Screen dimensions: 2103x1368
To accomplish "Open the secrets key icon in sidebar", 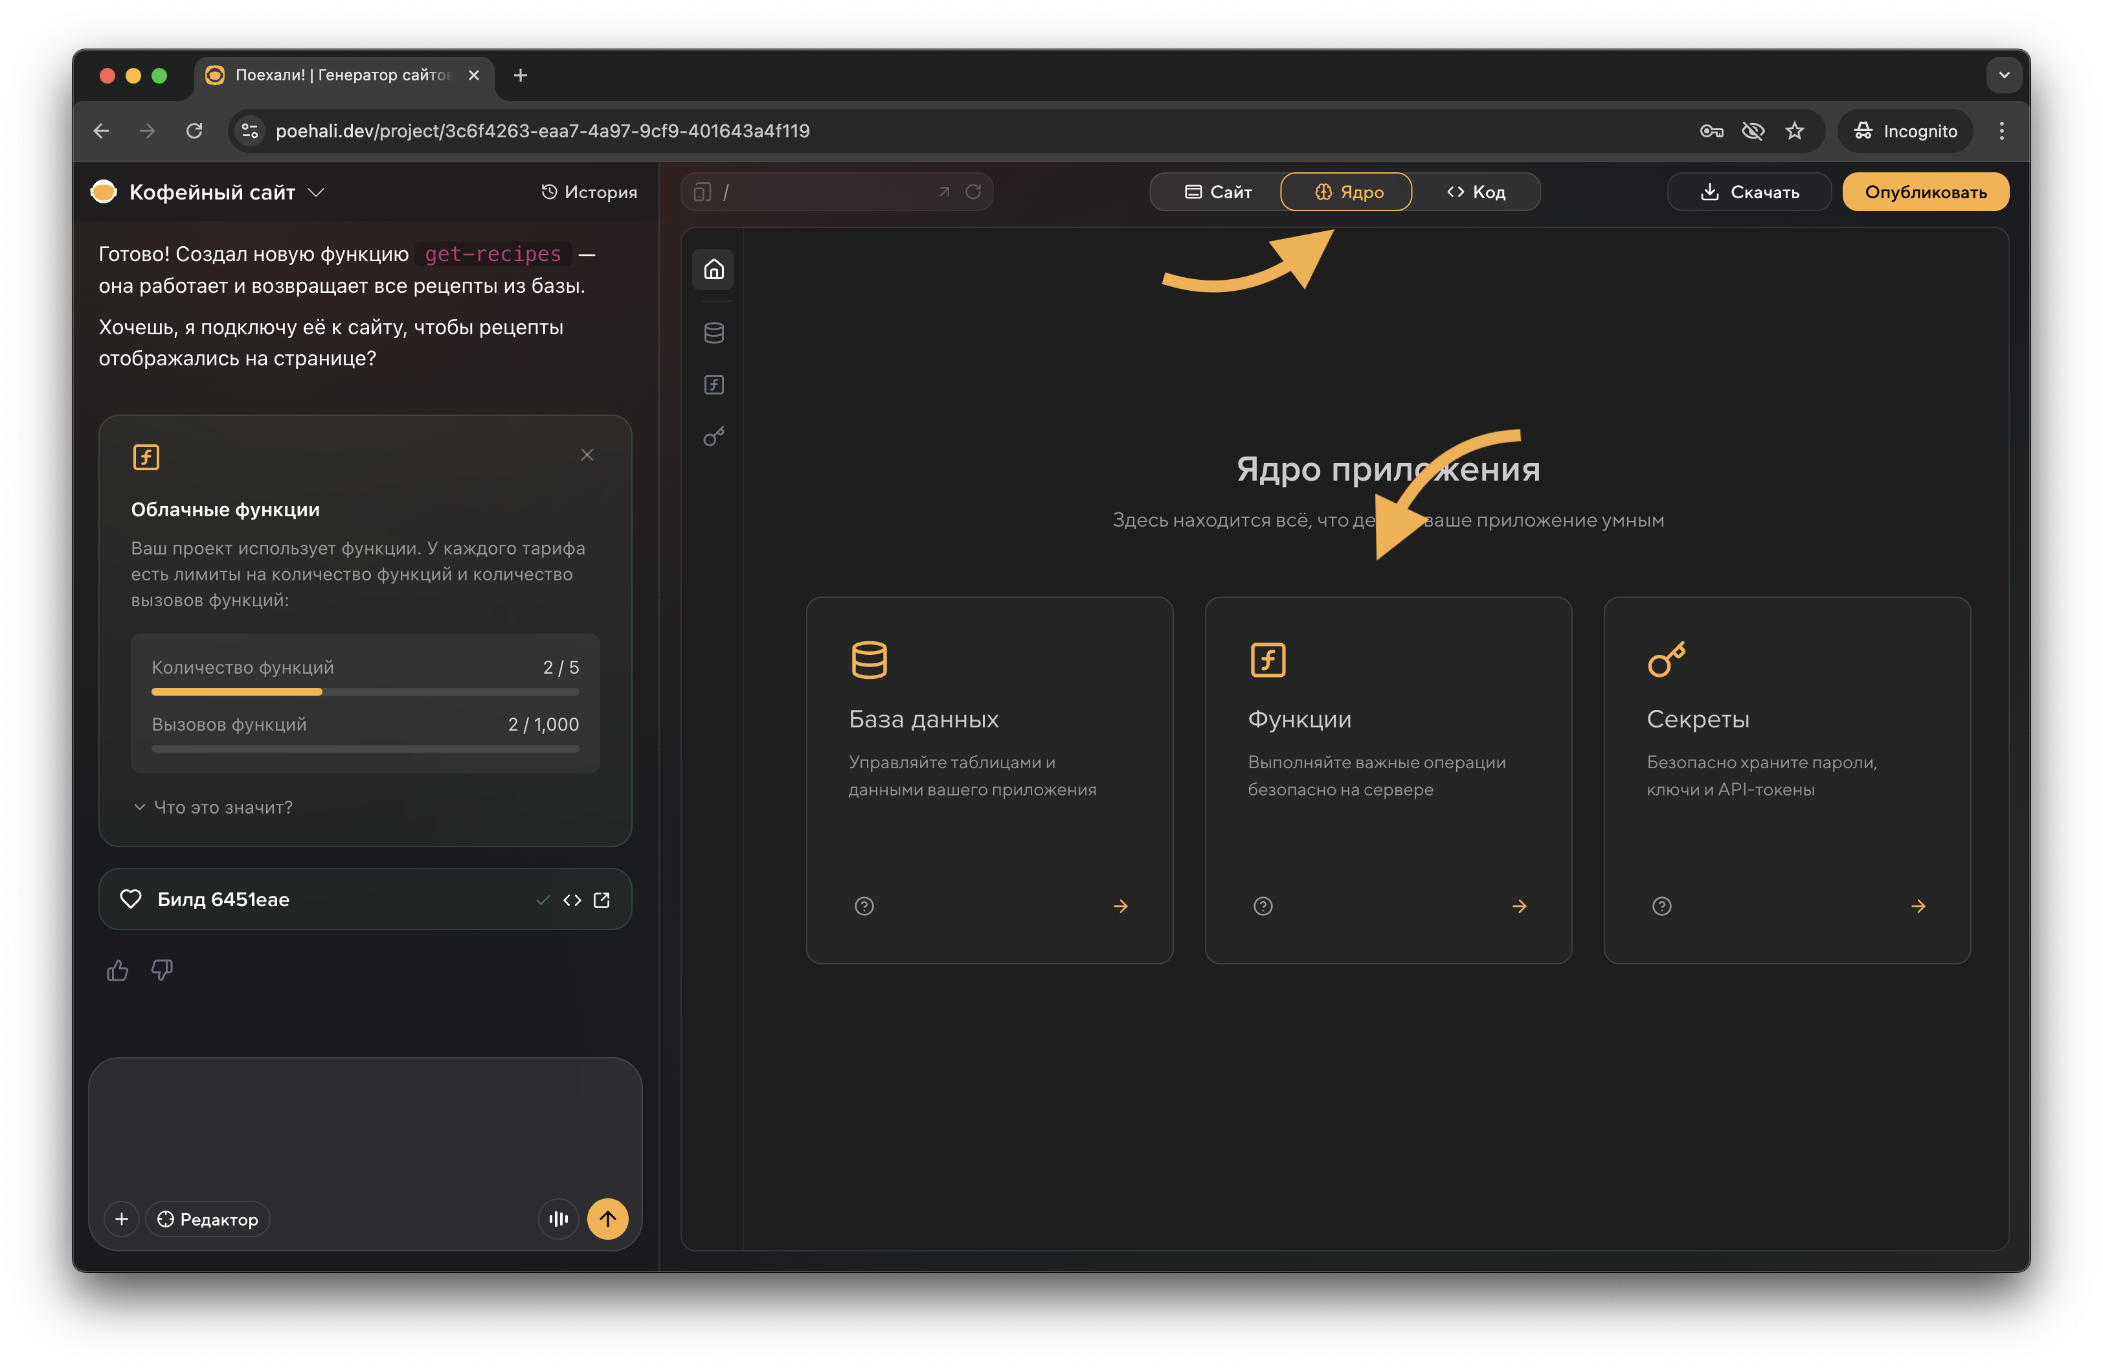I will [714, 437].
